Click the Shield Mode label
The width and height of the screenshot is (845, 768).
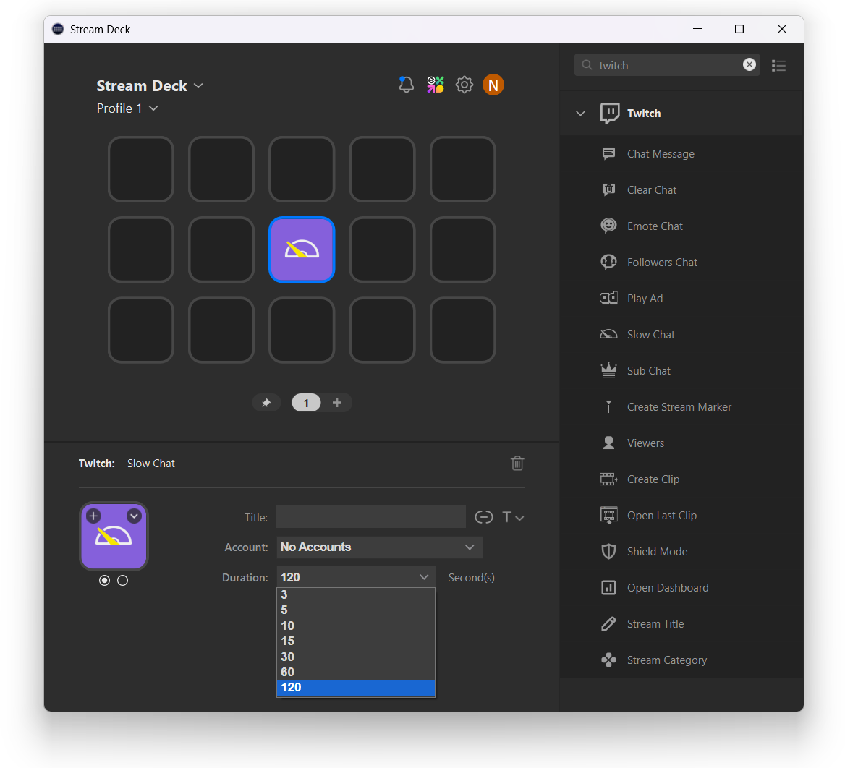[658, 551]
